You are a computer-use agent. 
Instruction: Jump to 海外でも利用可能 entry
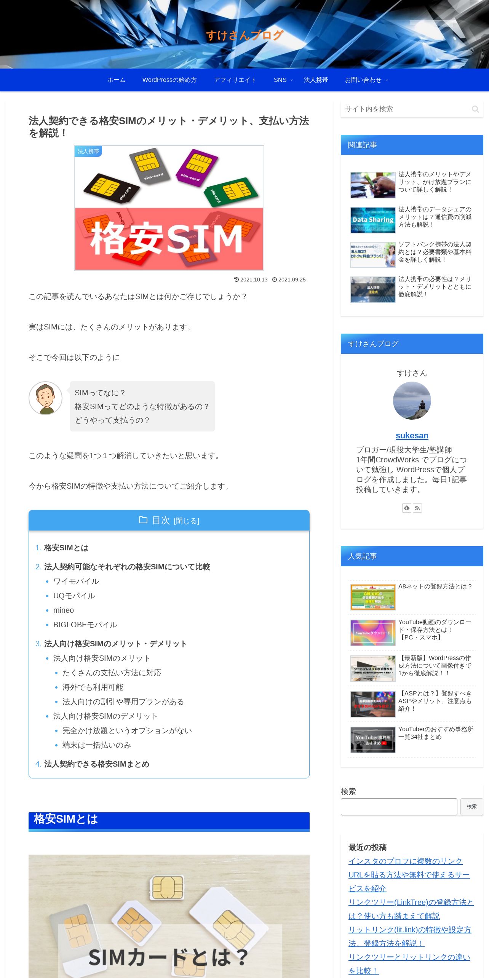(x=93, y=687)
